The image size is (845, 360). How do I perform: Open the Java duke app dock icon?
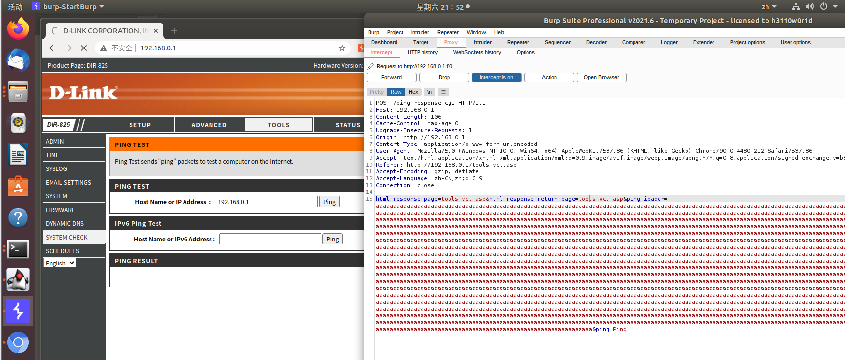pyautogui.click(x=18, y=280)
